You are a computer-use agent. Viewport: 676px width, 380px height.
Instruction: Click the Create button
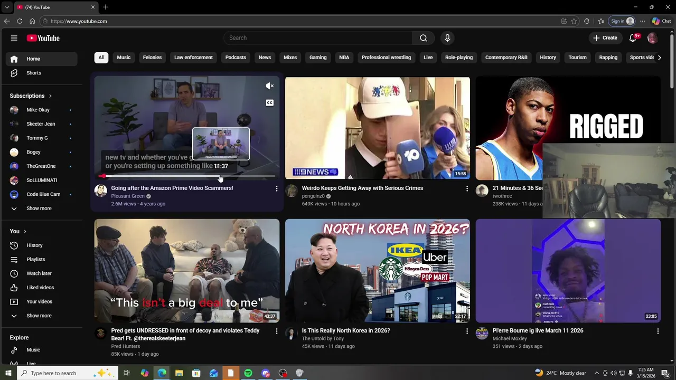coord(605,38)
